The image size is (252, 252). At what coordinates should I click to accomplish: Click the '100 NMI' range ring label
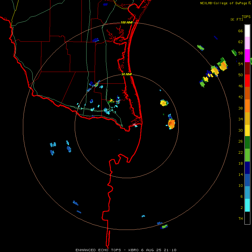(x=127, y=22)
